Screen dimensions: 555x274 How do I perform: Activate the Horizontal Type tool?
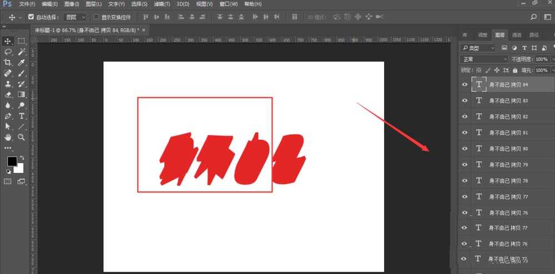click(x=22, y=115)
